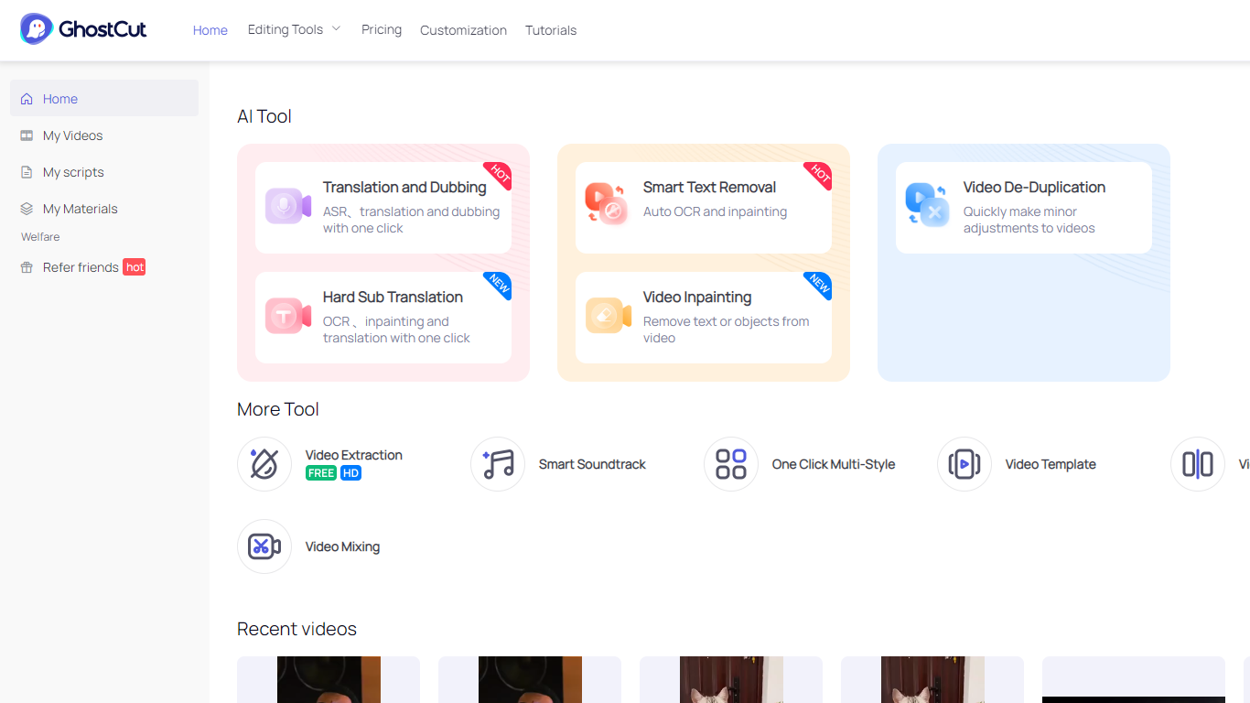
Task: Open the My Videos sidebar entry
Action: coord(73,135)
